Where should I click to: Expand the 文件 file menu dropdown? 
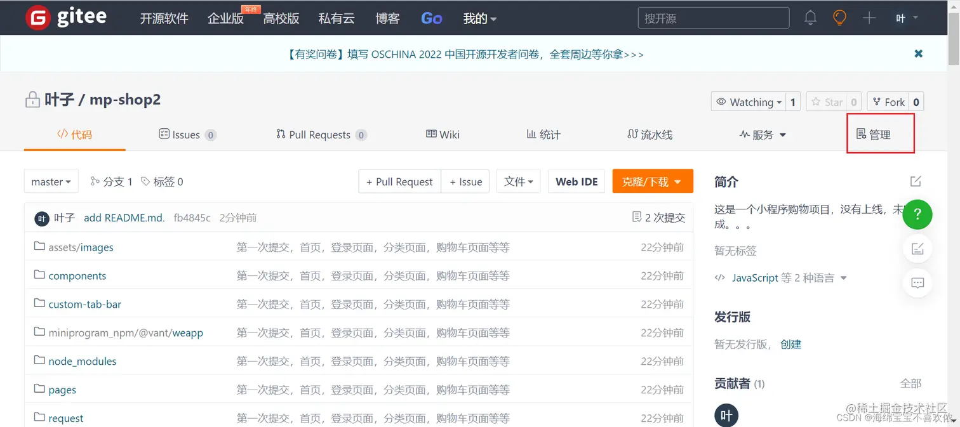coord(518,181)
